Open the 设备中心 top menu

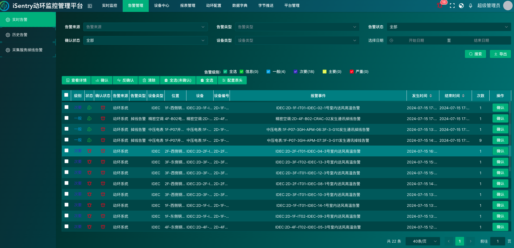click(x=162, y=6)
